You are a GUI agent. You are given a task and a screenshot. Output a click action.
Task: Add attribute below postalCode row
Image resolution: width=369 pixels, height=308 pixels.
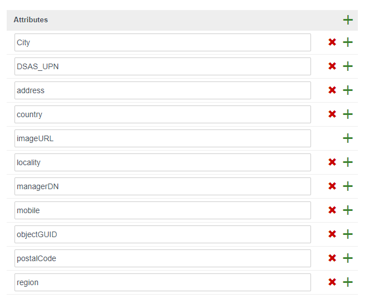[x=348, y=258]
